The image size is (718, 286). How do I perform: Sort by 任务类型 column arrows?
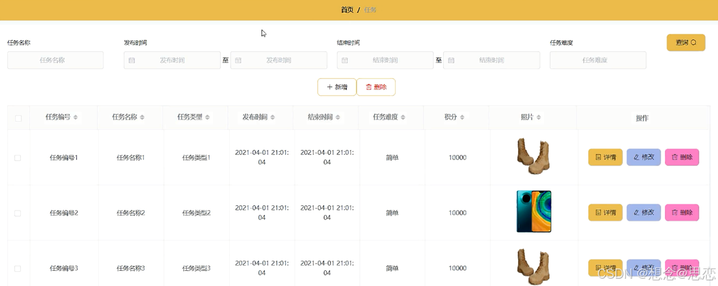(207, 117)
